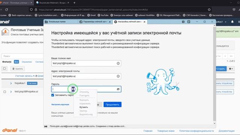The height and width of the screenshot is (135, 240).
Task: Open Политика конфиденциальности footer link
Action: (x=196, y=131)
